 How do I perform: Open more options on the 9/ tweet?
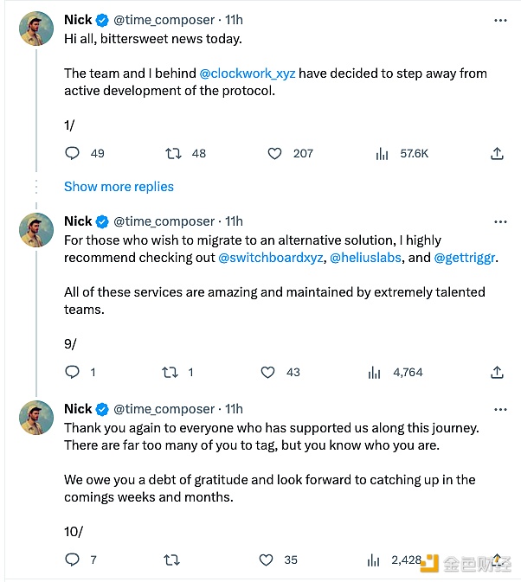click(499, 221)
